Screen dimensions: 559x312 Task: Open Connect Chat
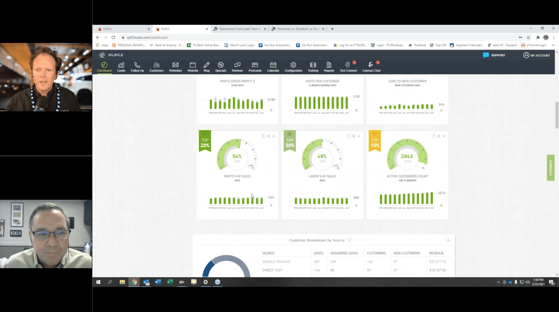[x=372, y=67]
